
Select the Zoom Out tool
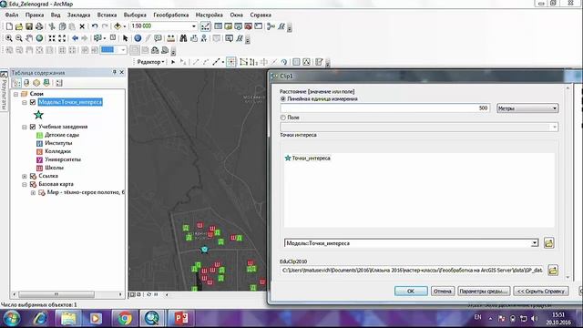coord(19,38)
